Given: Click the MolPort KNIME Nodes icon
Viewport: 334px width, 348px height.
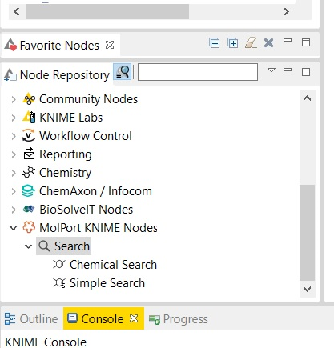Looking at the screenshot, I should point(29,227).
